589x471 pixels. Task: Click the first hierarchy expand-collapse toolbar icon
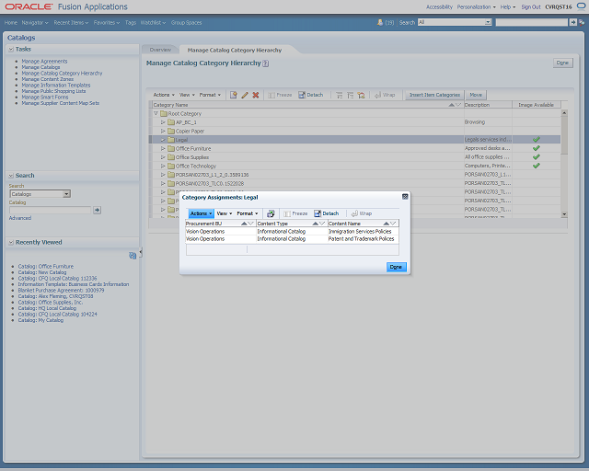(x=339, y=95)
